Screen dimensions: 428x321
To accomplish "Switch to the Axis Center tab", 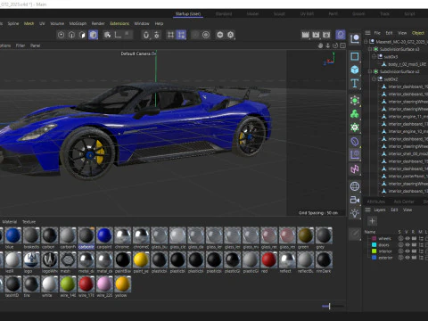I will [x=404, y=202].
